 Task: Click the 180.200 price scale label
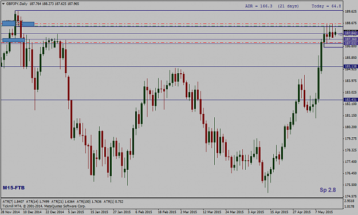(351, 127)
